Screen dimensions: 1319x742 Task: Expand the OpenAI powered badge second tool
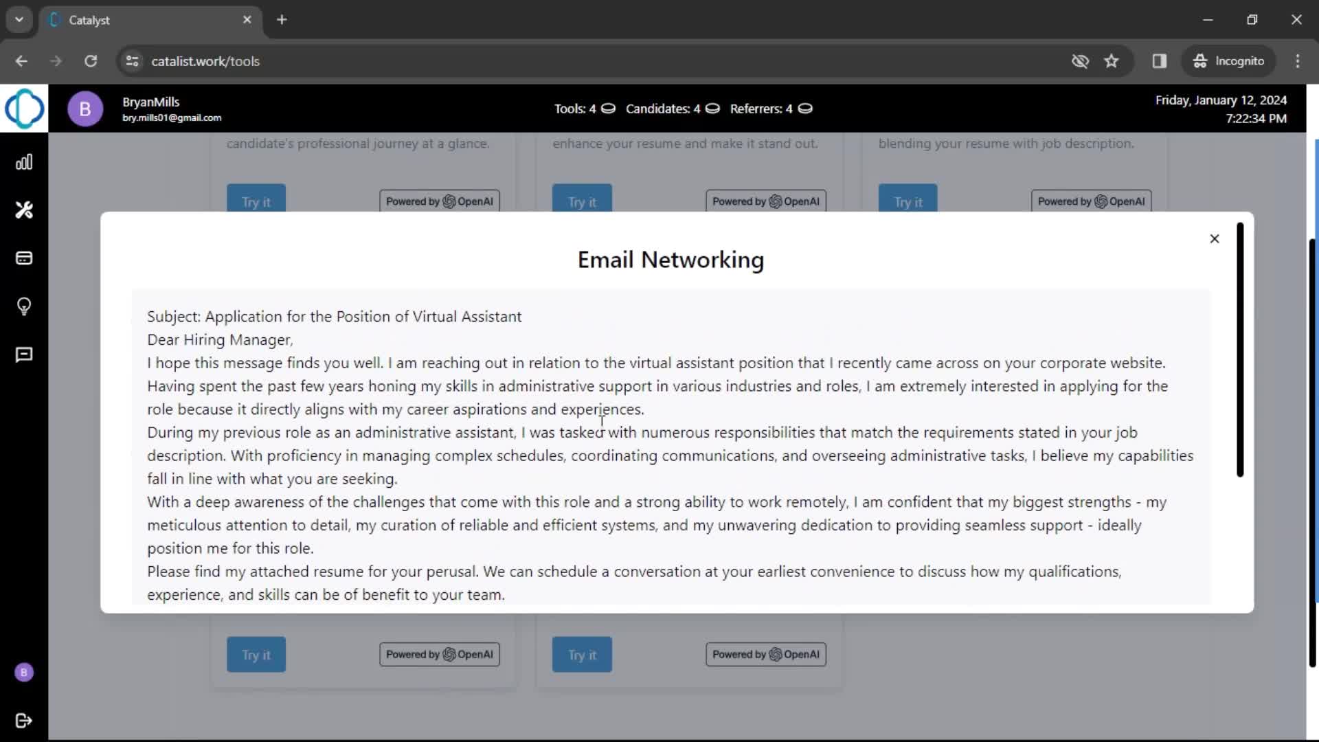tap(765, 200)
